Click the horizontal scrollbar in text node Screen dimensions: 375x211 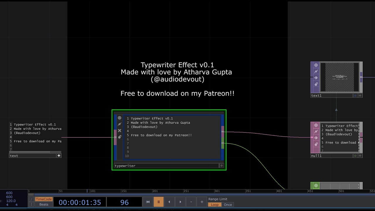pos(30,152)
